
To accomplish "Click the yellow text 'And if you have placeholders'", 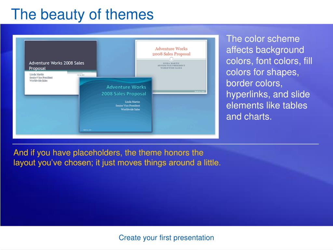I will pyautogui.click(x=67, y=153).
